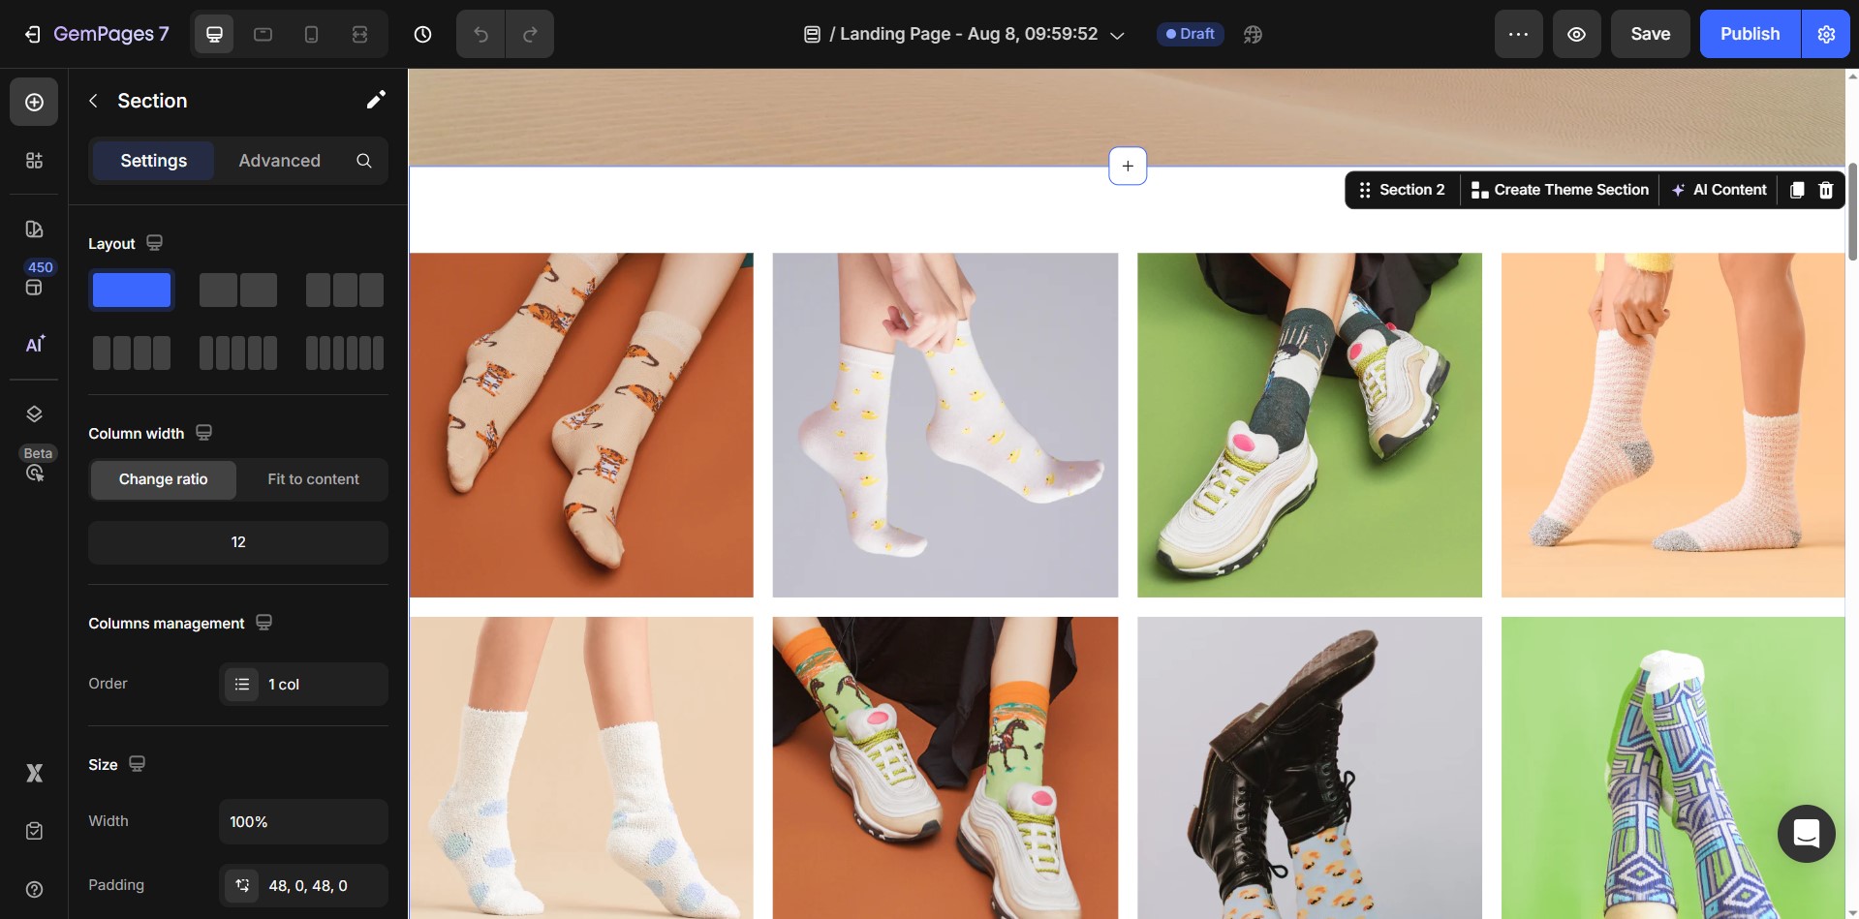This screenshot has width=1859, height=919.
Task: Switch to desktop device view
Action: tap(214, 35)
